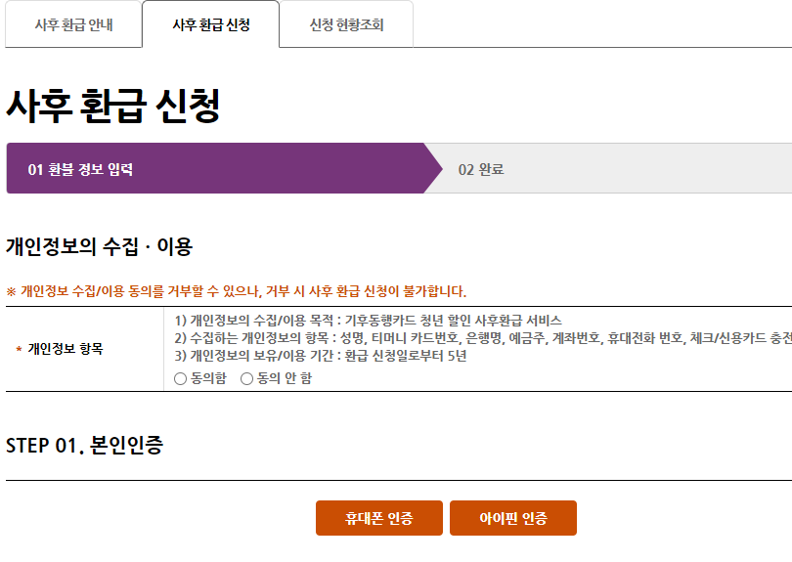This screenshot has height=562, width=792.
Task: Click the line listing 수집하는 개인정보의 항목
Action: click(483, 338)
